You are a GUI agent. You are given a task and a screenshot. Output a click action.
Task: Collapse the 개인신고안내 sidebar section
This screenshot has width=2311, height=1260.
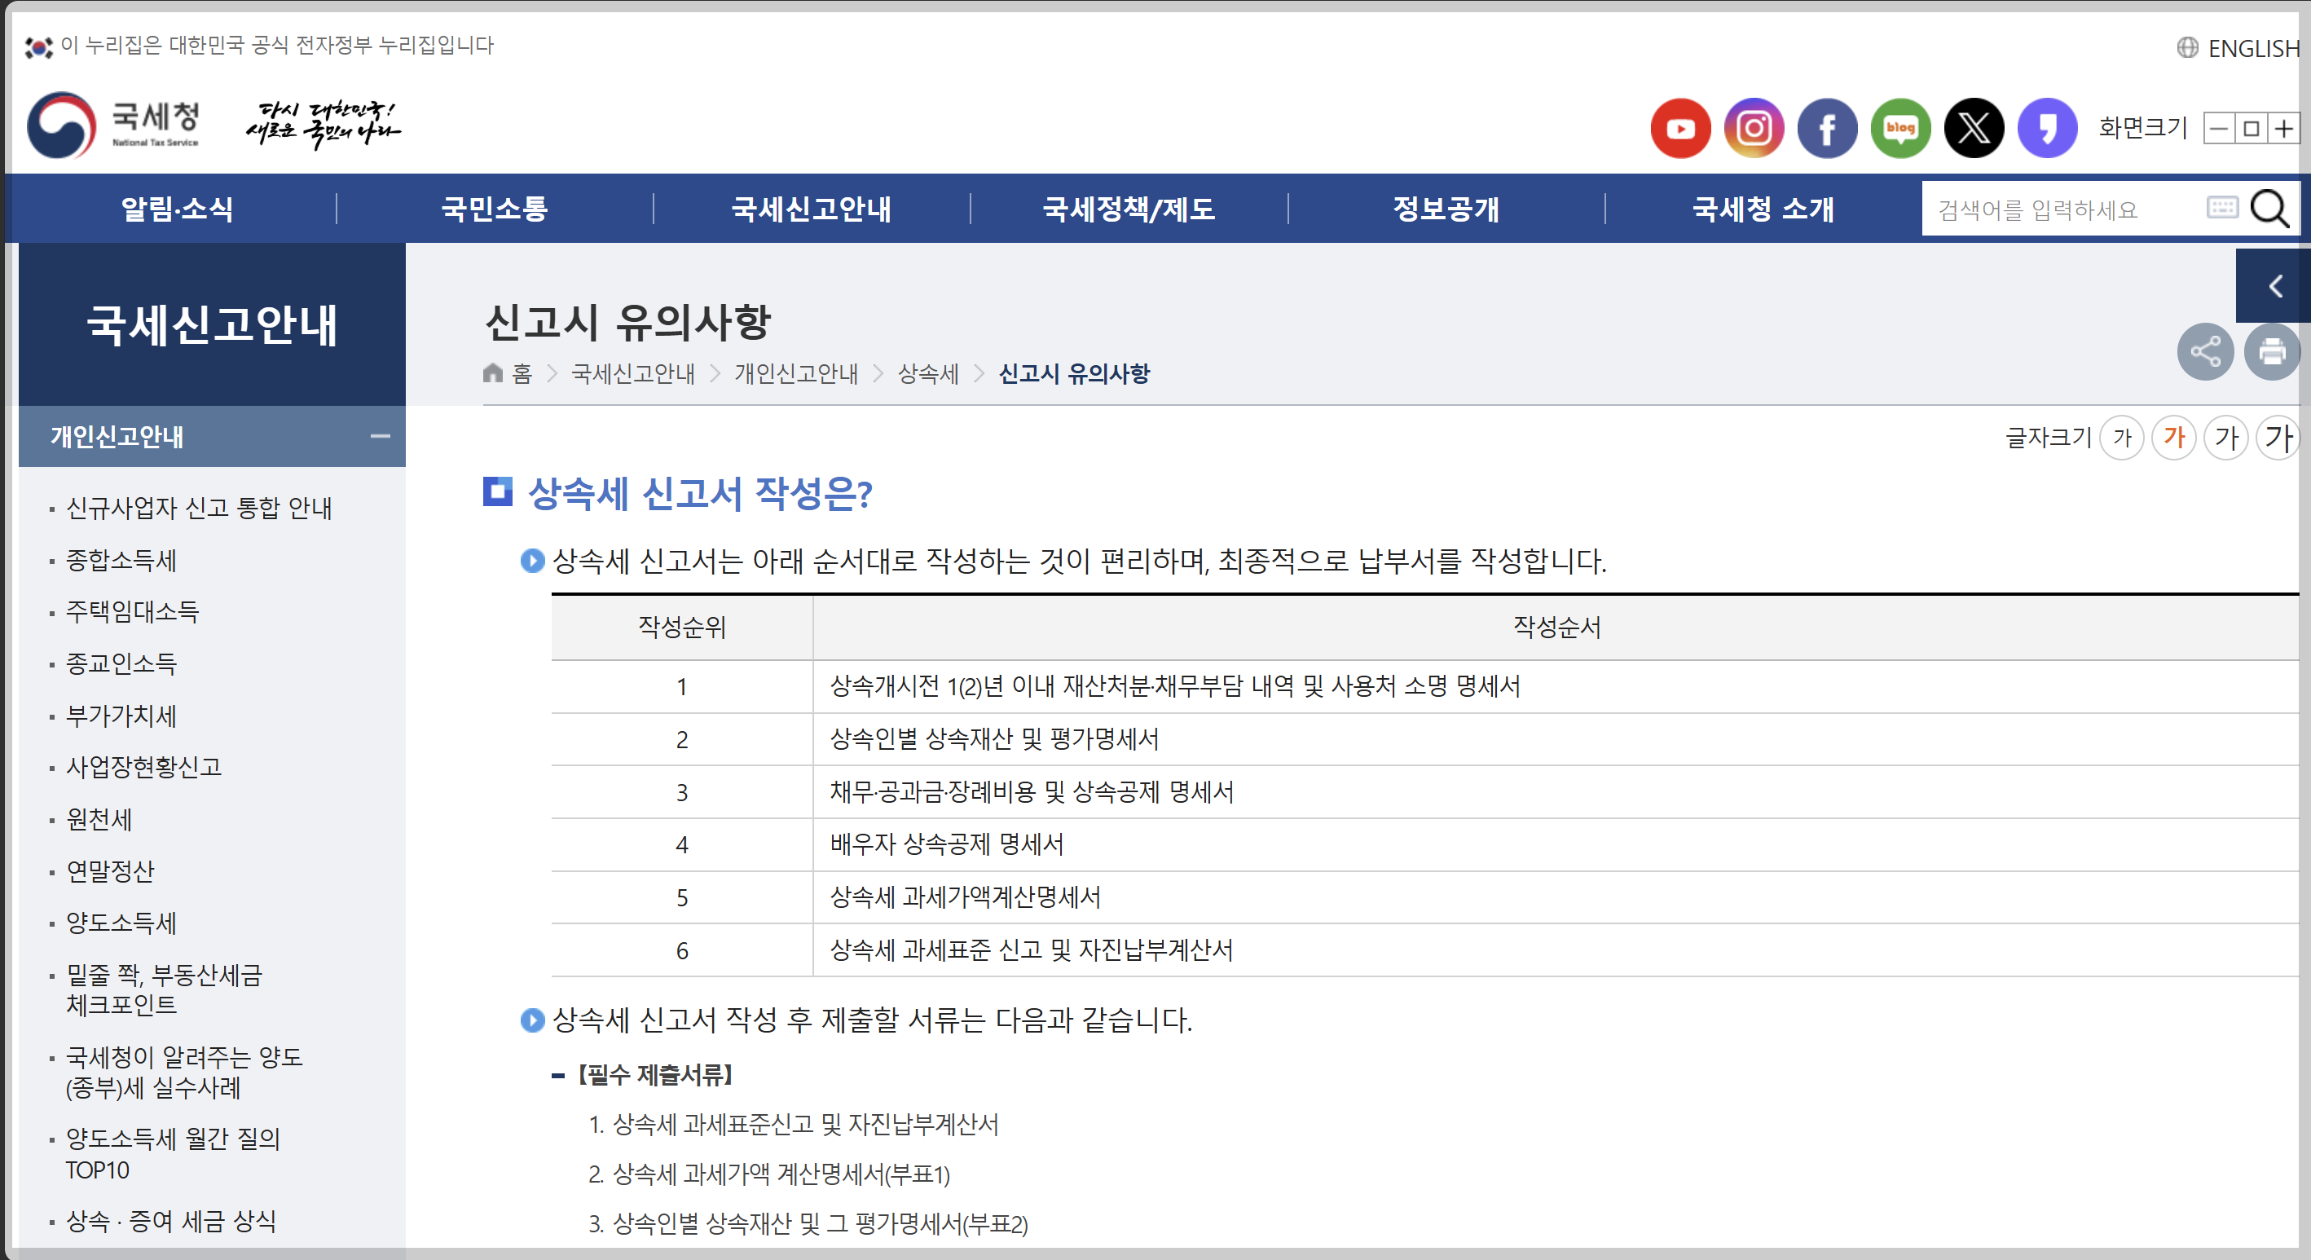click(x=380, y=437)
